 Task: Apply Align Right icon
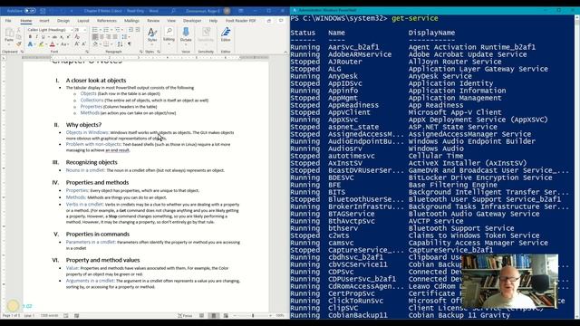pyautogui.click(x=109, y=37)
